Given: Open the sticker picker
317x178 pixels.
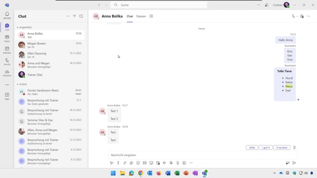Looking at the screenshot, I should (151, 163).
